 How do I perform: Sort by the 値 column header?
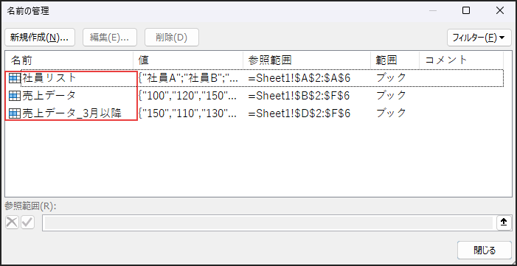[x=188, y=60]
